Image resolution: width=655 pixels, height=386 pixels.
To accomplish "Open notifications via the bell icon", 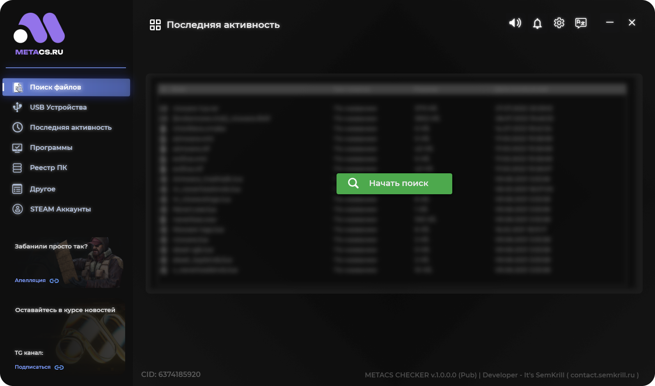I will click(537, 23).
